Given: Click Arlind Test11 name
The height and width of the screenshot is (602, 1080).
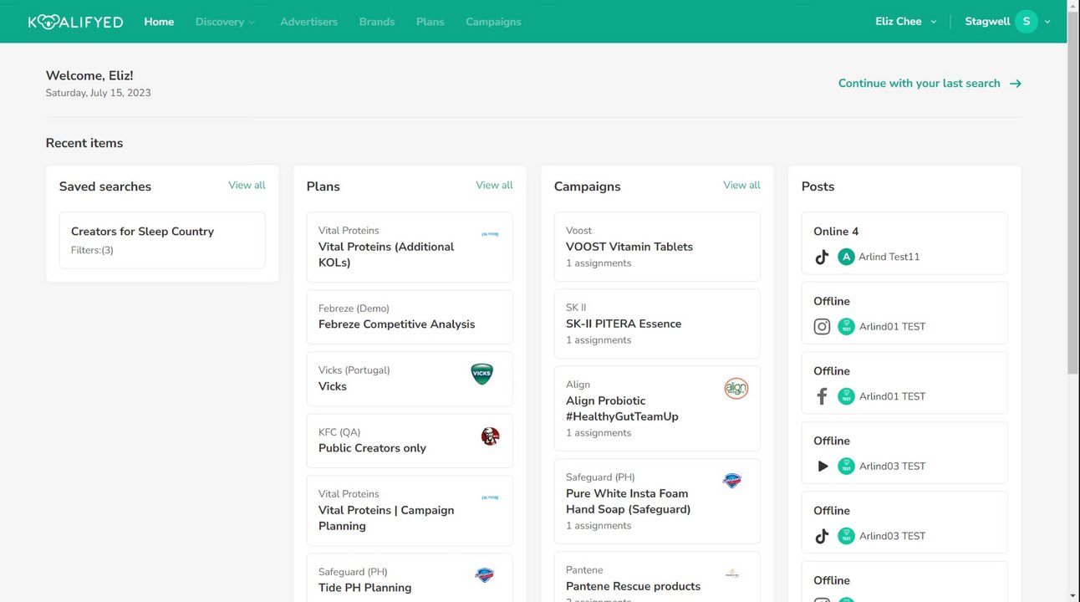Looking at the screenshot, I should pyautogui.click(x=889, y=257).
